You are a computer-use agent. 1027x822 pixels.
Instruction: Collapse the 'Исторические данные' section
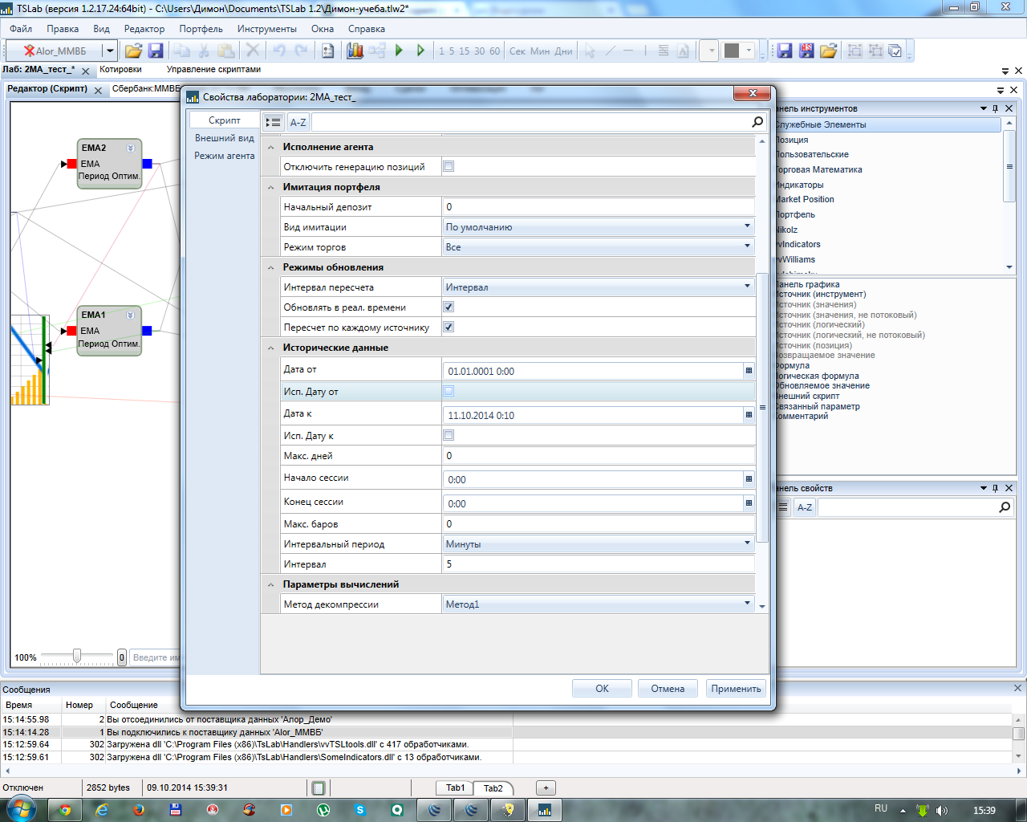click(271, 348)
